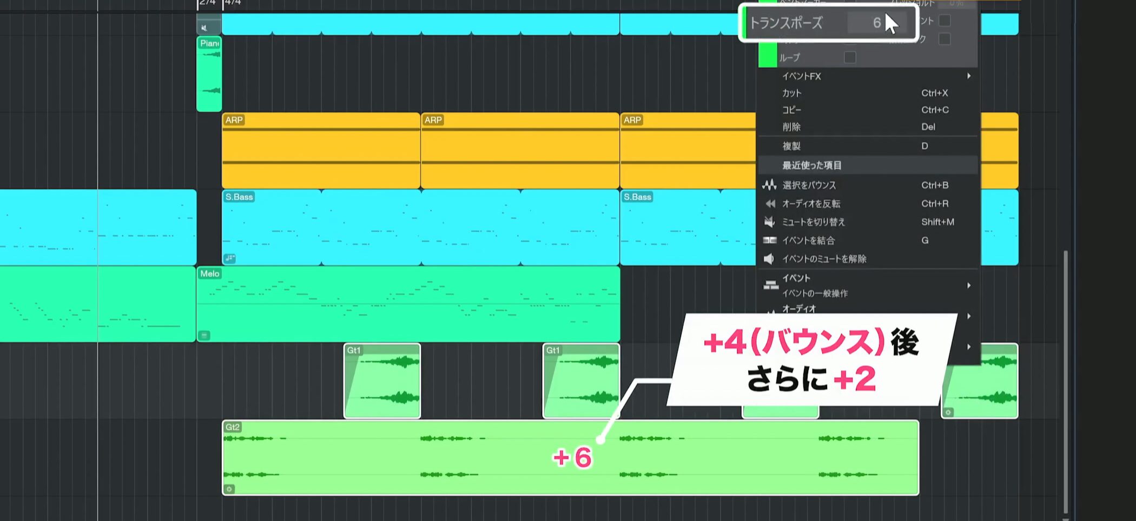Screen dimensions: 1136x521
Task: Expand the イベント submenu arrow
Action: pos(968,285)
